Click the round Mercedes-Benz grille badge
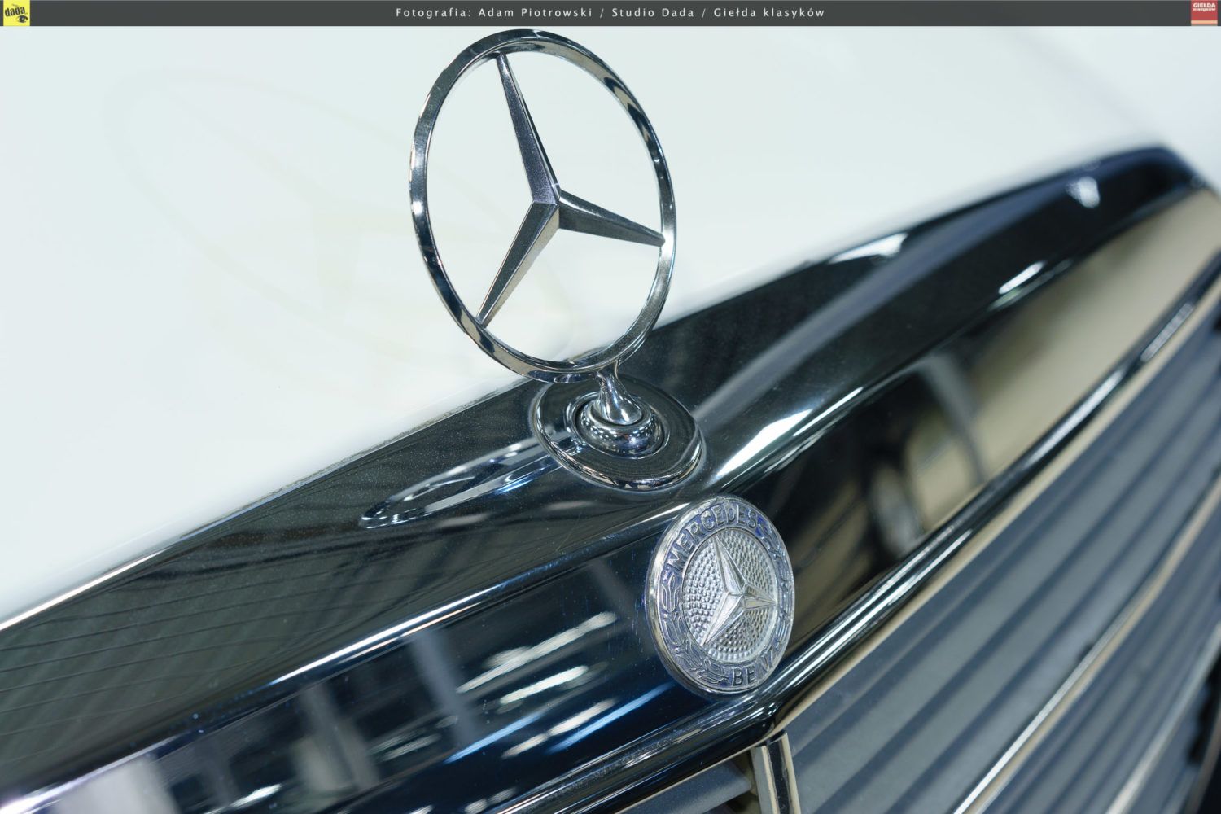 click(x=721, y=593)
